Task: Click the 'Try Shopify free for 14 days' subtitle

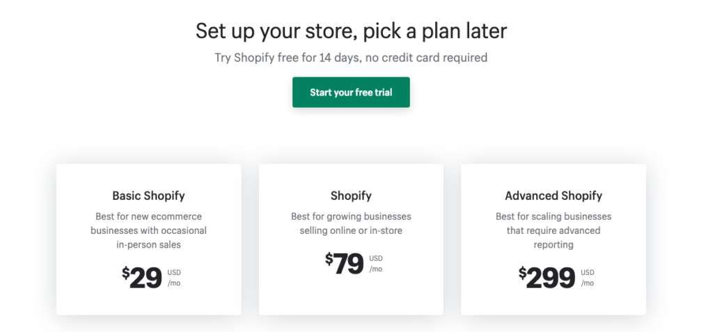Action: coord(351,58)
